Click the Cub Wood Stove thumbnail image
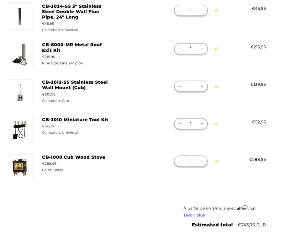This screenshot has height=233, width=301. (x=20, y=167)
